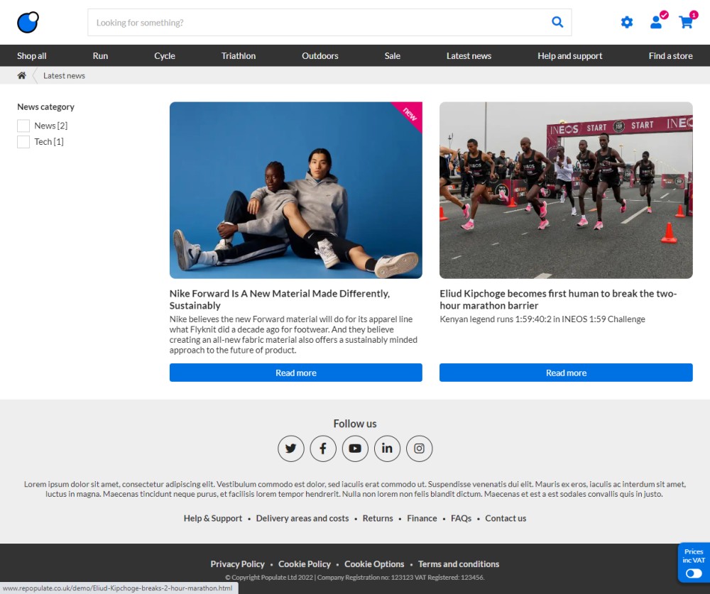Open the Facebook social icon
The image size is (710, 594).
click(323, 449)
